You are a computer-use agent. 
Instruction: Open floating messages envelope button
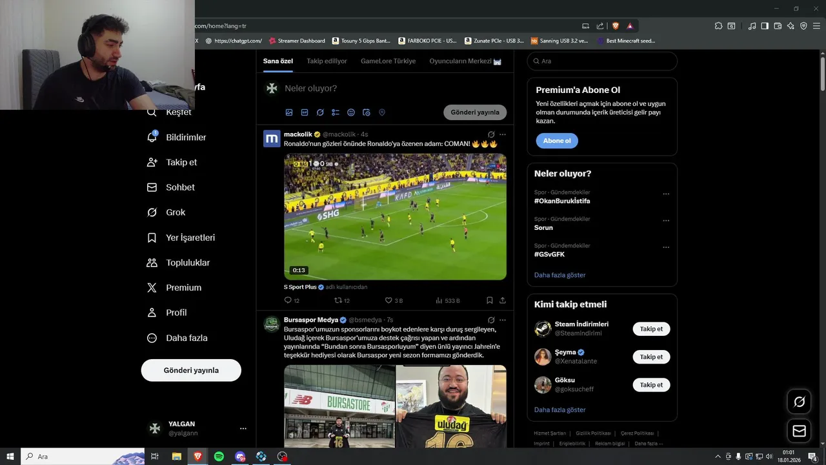pos(799,431)
